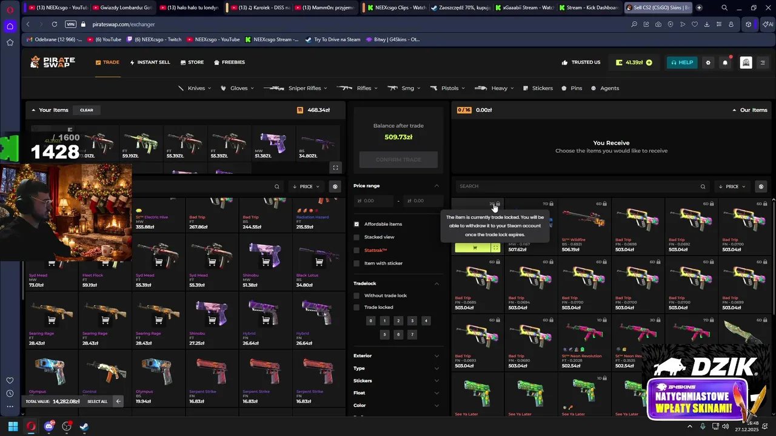Viewport: 776px width, 436px height.
Task: Click the back arrow beside Select All
Action: [118, 401]
